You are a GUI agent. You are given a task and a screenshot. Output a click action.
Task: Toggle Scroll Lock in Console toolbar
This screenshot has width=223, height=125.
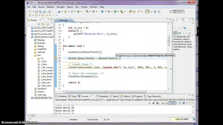tap(167, 103)
